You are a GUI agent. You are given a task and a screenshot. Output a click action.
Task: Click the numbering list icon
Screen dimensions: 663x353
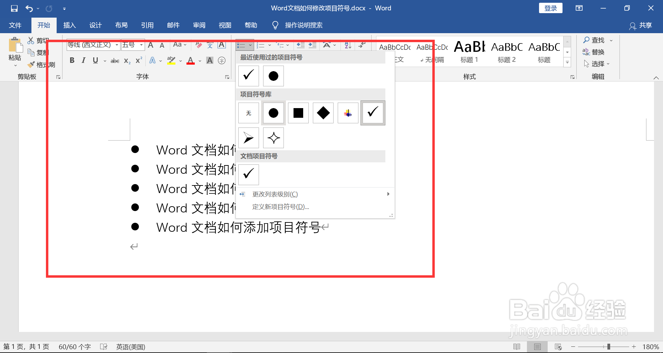pos(261,45)
